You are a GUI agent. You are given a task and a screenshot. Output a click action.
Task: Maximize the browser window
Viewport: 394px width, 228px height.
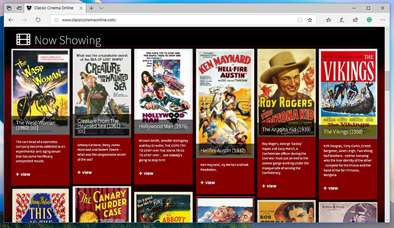pyautogui.click(x=368, y=8)
